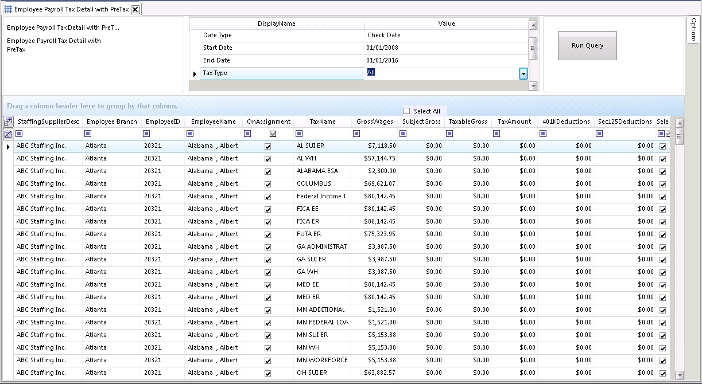Open filter icon under Employee Branch column
Viewport: 702px width, 384px height.
pyautogui.click(x=88, y=134)
